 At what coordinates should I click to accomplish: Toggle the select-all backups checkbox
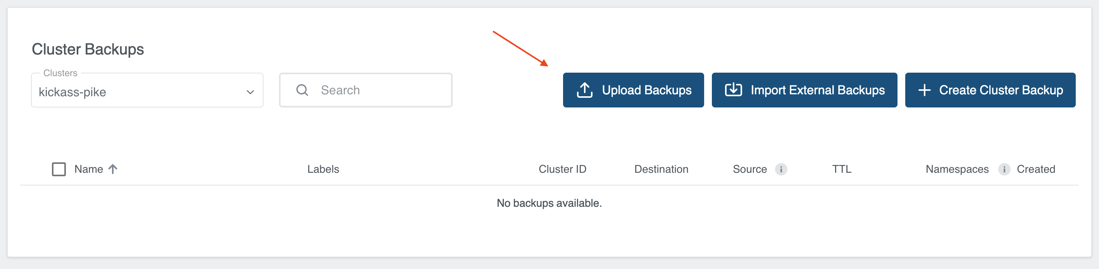[59, 169]
